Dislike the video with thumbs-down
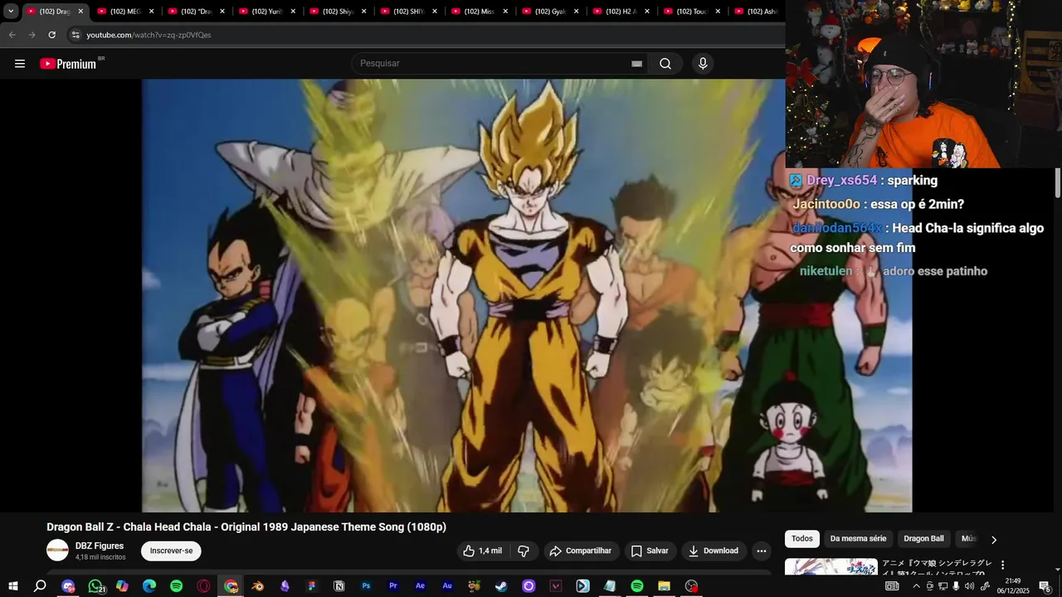 point(524,551)
